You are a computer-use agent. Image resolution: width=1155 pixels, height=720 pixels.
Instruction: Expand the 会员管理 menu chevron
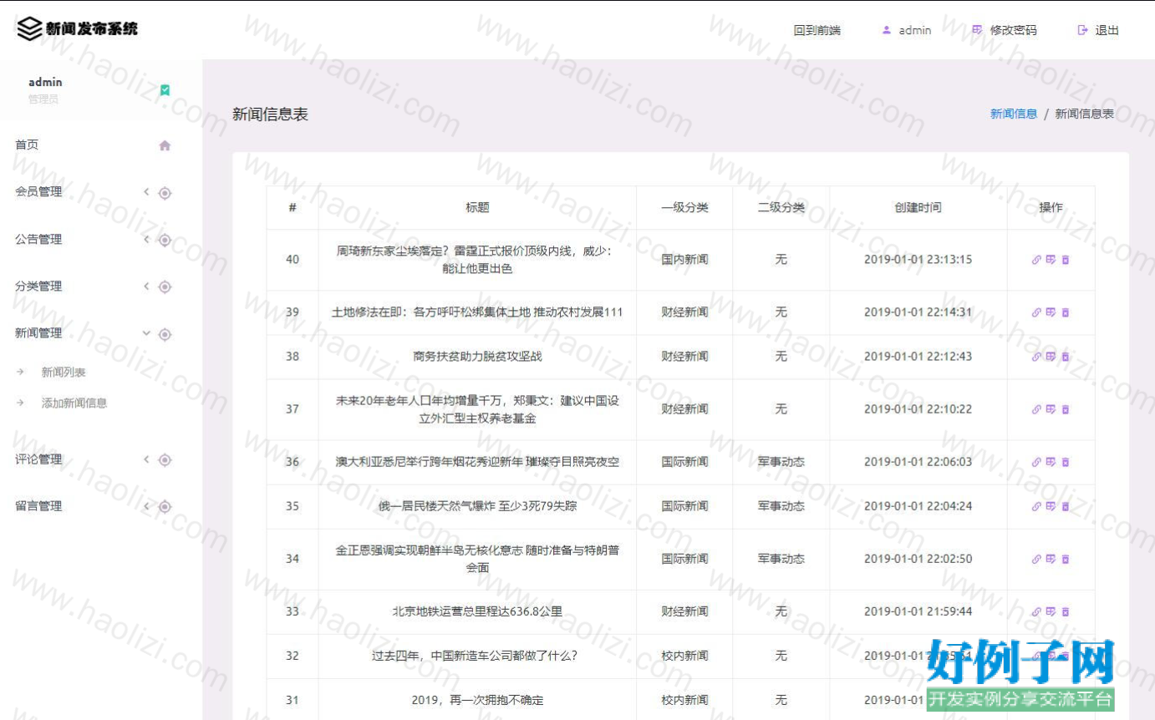[146, 192]
